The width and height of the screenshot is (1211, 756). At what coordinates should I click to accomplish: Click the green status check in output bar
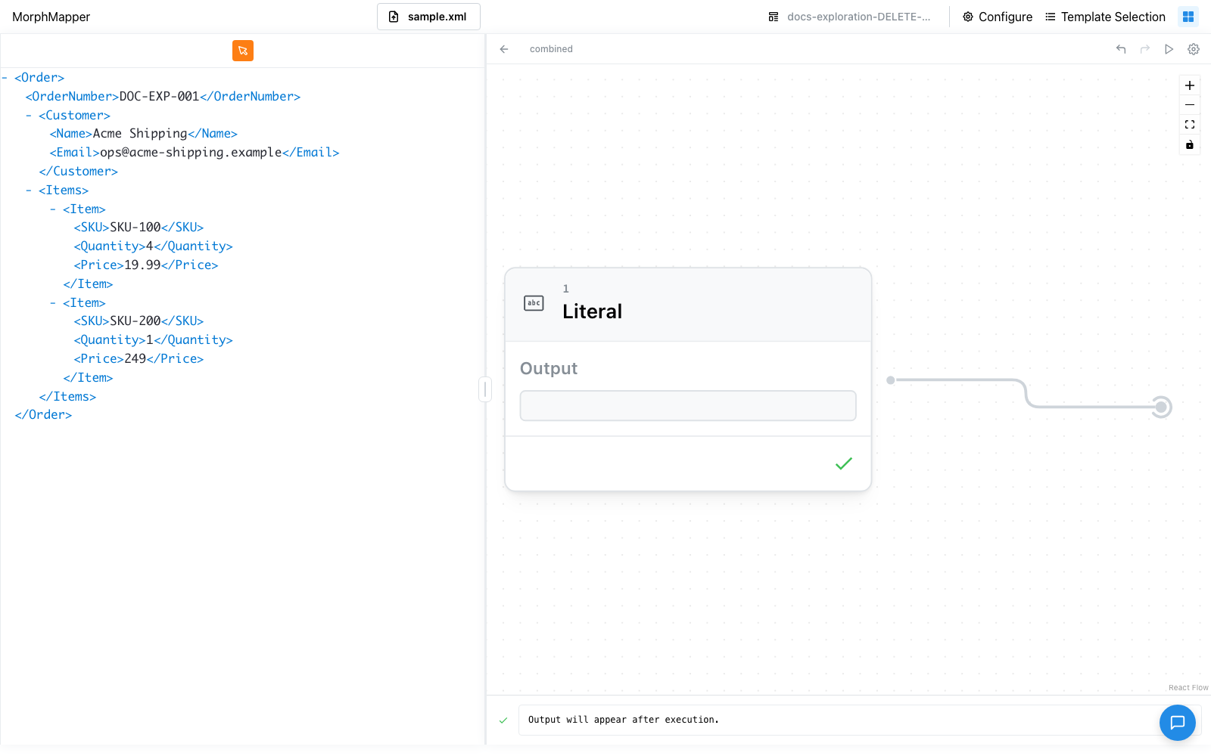tap(503, 720)
